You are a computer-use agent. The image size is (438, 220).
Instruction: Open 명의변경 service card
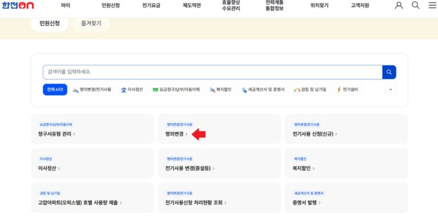(x=219, y=129)
